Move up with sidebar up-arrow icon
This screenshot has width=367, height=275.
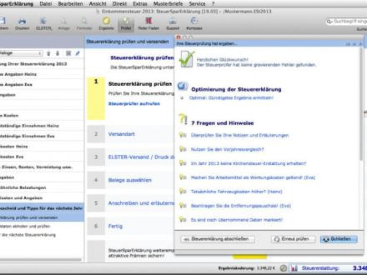click(49, 54)
